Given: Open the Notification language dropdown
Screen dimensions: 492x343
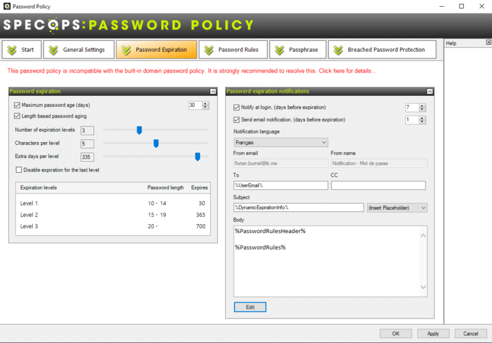Looking at the screenshot, I should coord(281,143).
